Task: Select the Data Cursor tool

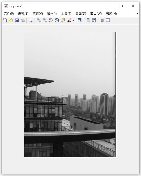Action: 63,20
